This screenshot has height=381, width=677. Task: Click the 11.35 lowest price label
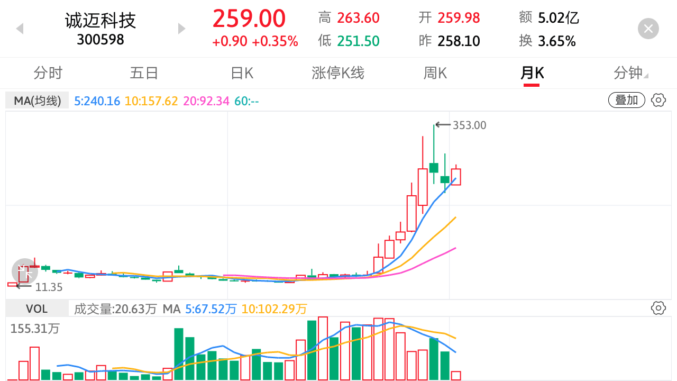[x=49, y=287]
